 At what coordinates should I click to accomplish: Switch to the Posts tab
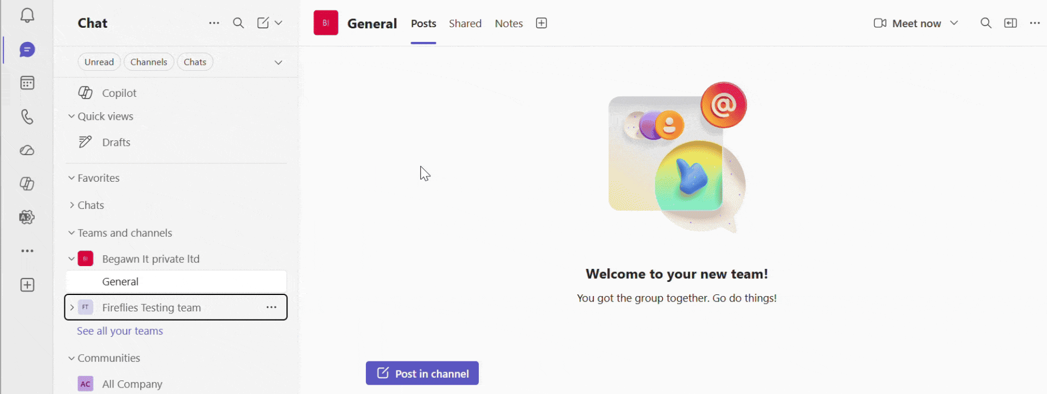[424, 23]
